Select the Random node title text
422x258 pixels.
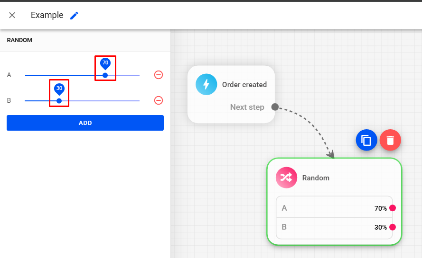pyautogui.click(x=316, y=178)
